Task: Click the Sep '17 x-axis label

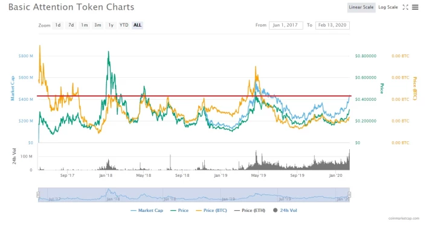Action: coord(67,175)
